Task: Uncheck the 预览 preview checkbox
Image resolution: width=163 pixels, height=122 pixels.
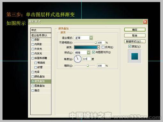Action: (x=130, y=47)
